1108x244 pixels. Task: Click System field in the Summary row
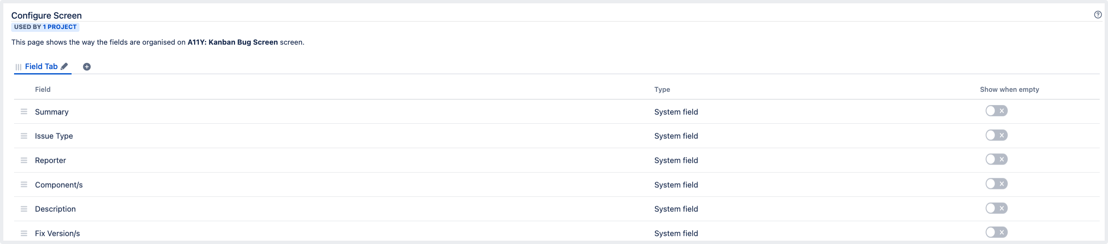[x=676, y=112]
